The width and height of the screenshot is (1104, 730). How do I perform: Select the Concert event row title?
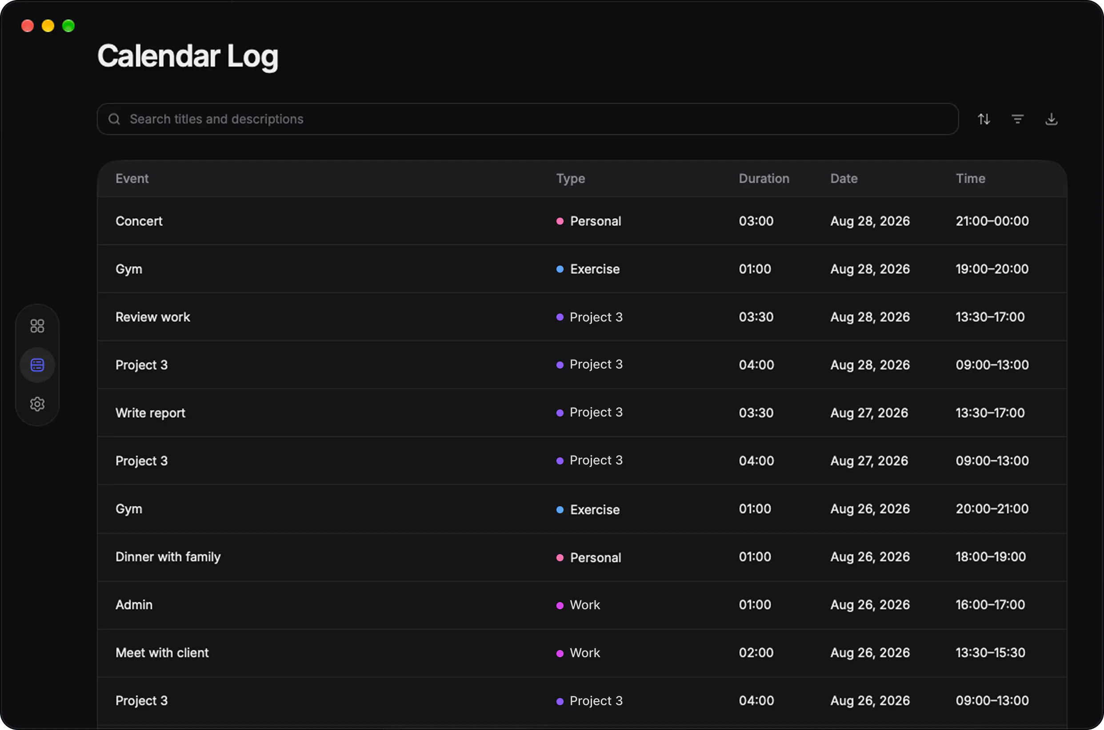tap(139, 221)
